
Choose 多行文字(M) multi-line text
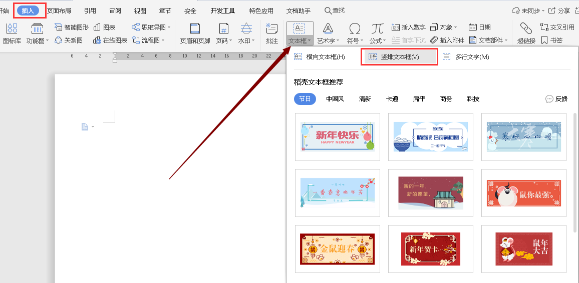(466, 57)
